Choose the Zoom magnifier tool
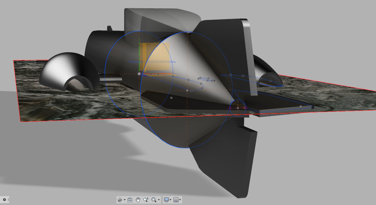Viewport: 376px width, 205px height. click(146, 200)
